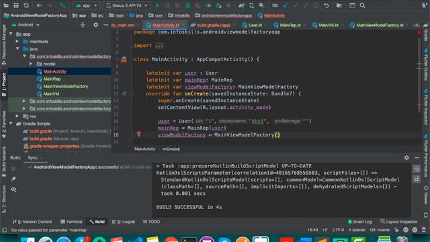This screenshot has height=242, width=430.
Task: Hide the Project panel with minus icon
Action: 106,25
